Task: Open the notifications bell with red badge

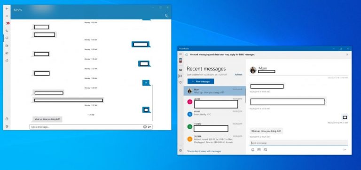Action: [x=7, y=23]
